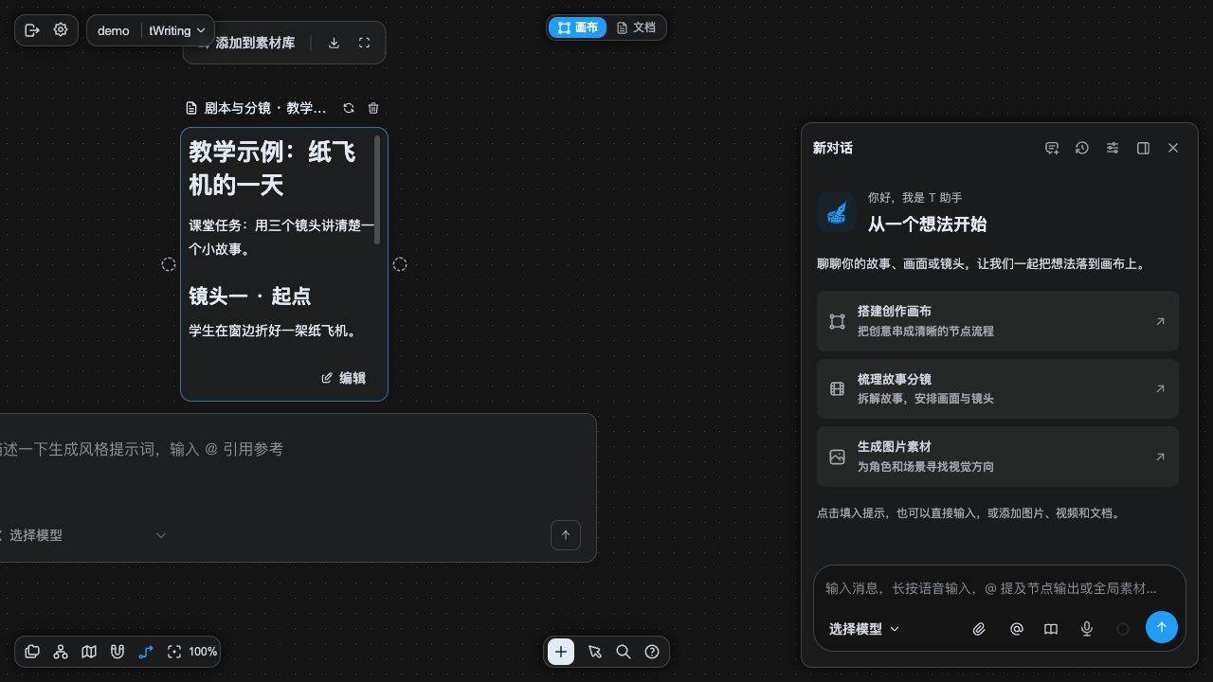This screenshot has height=682, width=1213.
Task: Click the copy layers icon in bottom toolbar
Action: (32, 652)
